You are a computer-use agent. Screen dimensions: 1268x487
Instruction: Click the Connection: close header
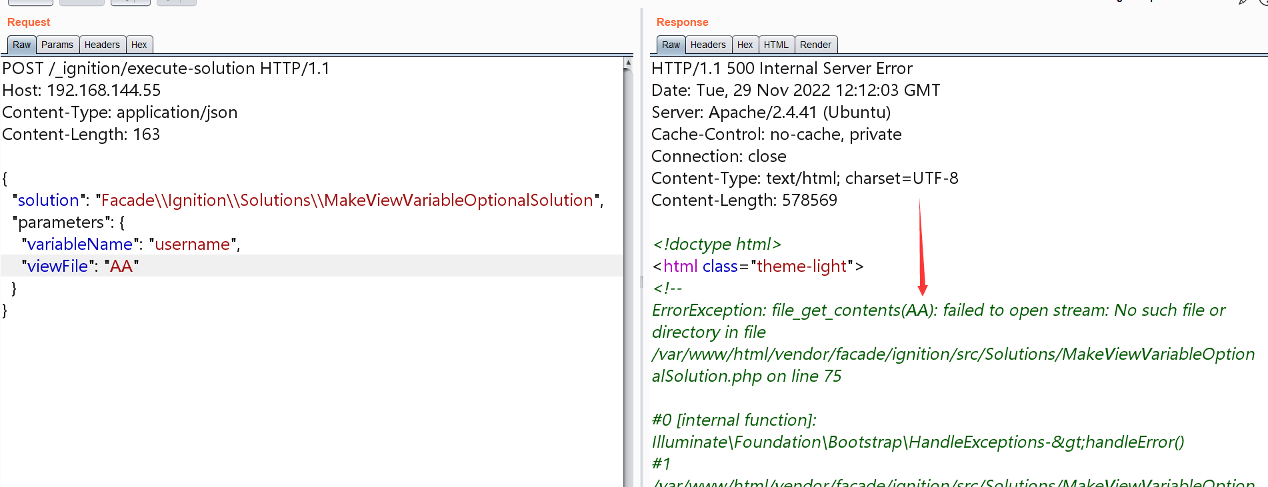pyautogui.click(x=719, y=157)
